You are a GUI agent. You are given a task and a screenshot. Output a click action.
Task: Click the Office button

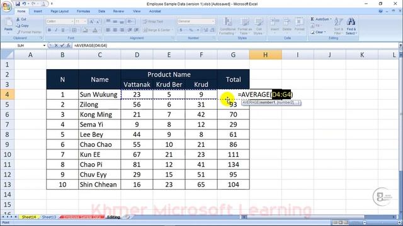tap(7, 6)
